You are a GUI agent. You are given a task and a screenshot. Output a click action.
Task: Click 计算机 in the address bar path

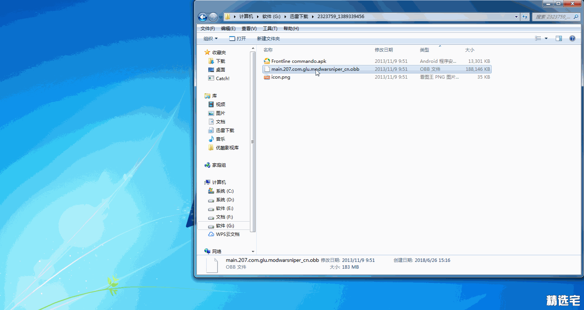tap(246, 17)
